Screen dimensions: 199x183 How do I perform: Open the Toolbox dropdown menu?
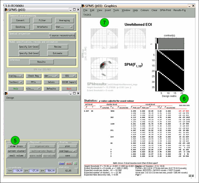[x=15, y=82]
